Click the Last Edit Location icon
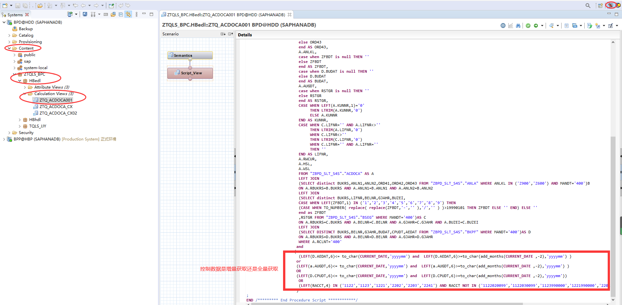 75,6
